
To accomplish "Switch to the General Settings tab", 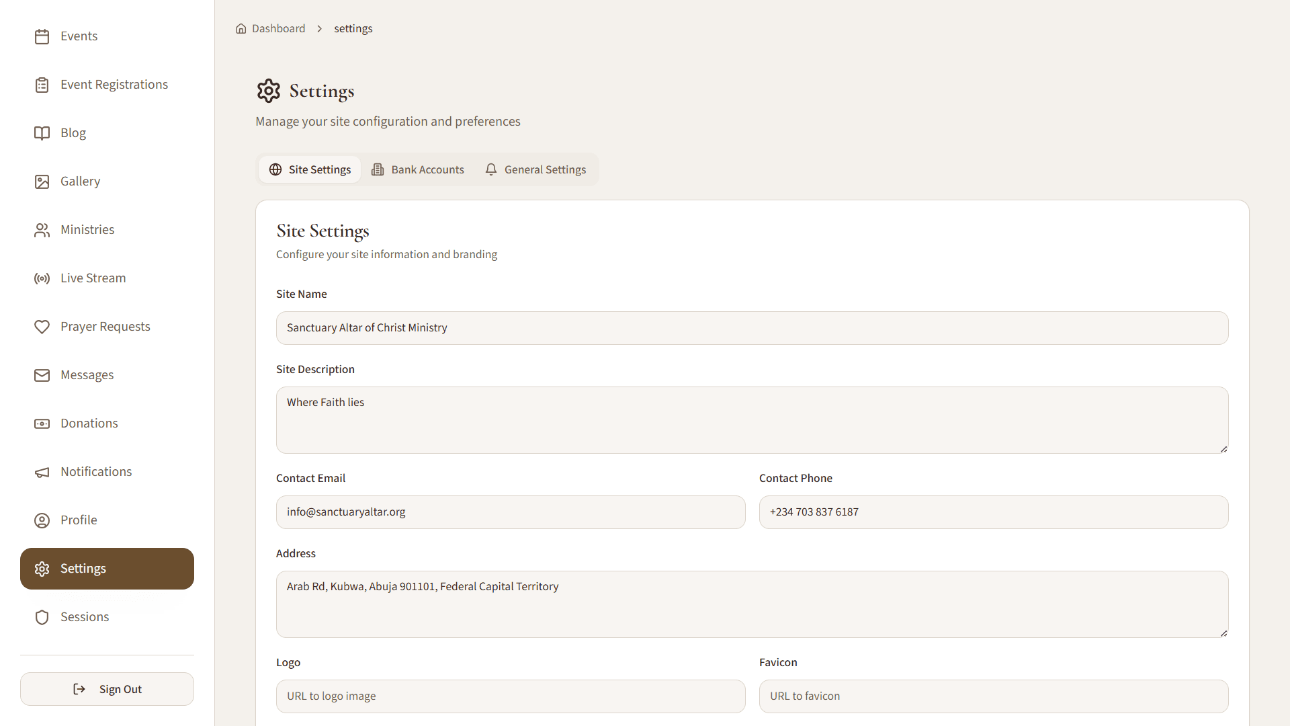I will (x=535, y=169).
